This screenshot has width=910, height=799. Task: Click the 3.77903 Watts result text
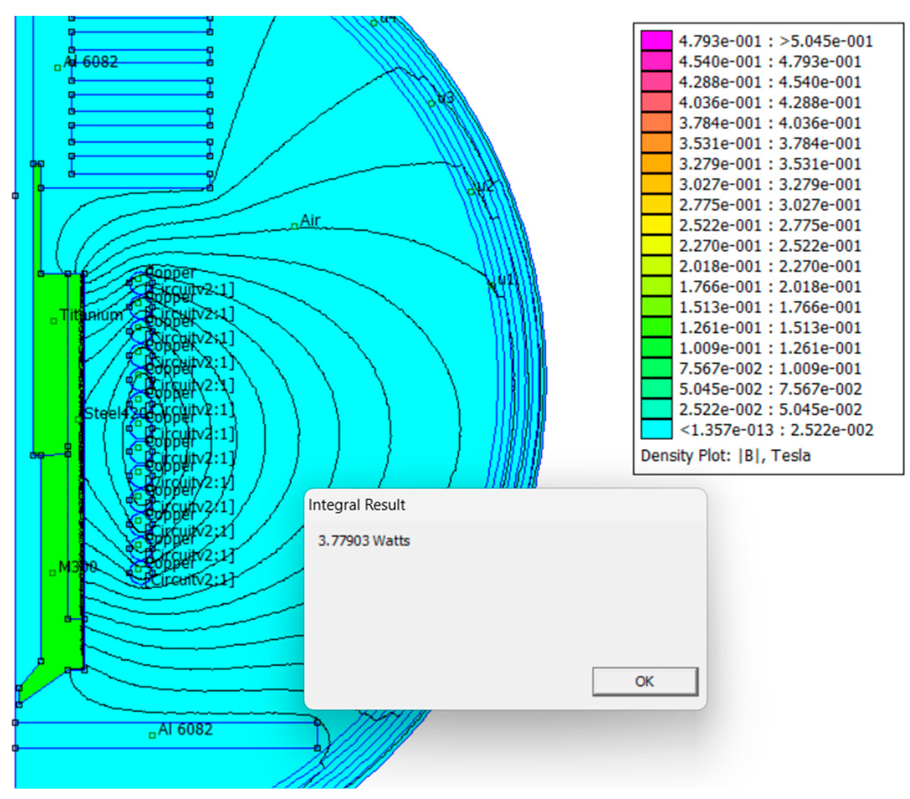[x=364, y=541]
